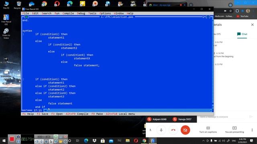Toggle the recorder webcam icon
Viewport: 257px width, 144px height.
pyautogui.click(x=46, y=141)
